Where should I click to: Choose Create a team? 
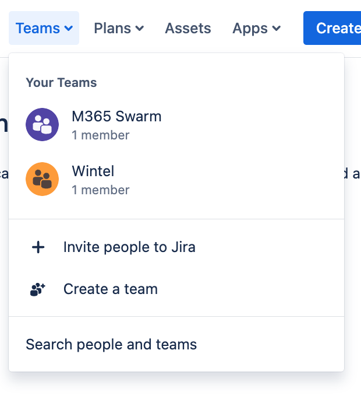(x=176, y=289)
